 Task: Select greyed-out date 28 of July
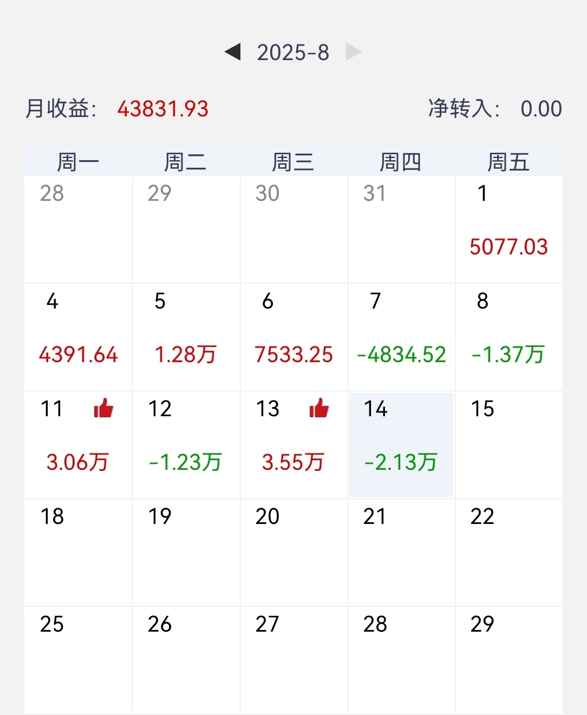pos(78,229)
